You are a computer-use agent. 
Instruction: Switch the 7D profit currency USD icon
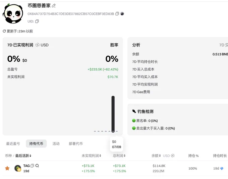37,45
